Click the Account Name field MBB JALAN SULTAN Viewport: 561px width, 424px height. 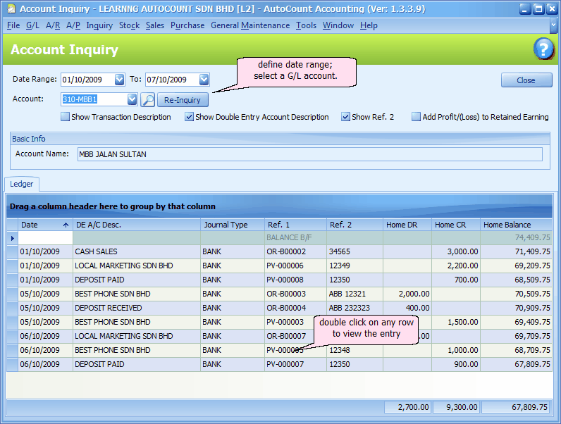click(x=310, y=154)
